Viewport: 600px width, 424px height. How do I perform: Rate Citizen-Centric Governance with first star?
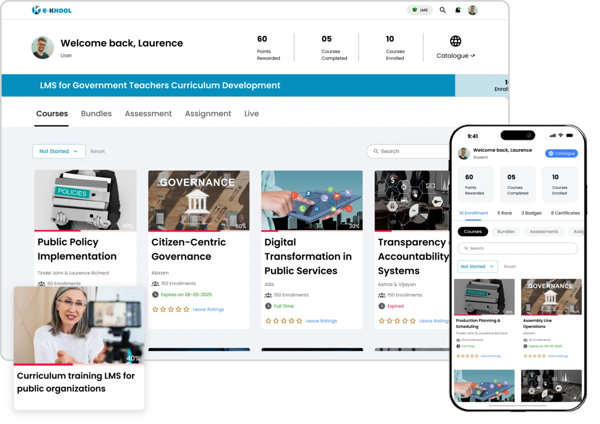point(155,309)
